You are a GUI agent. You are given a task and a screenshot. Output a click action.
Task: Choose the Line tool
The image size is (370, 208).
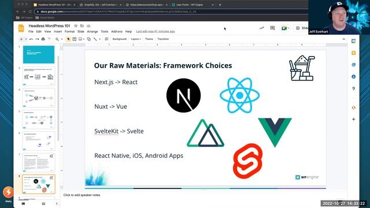point(95,39)
